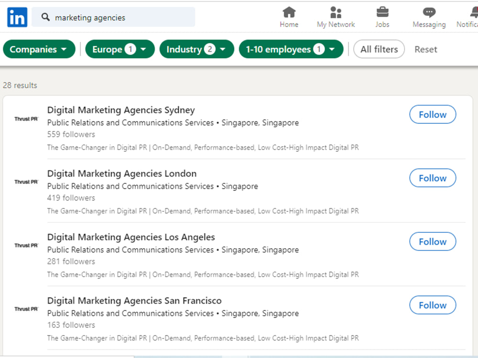Expand the 1-10 employees filter dropdown
This screenshot has width=478, height=358.
click(291, 49)
